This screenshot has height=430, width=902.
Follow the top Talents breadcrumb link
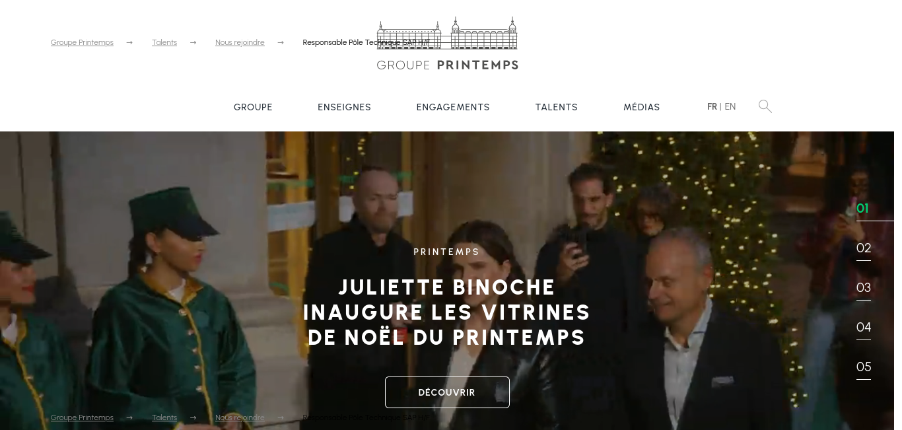tap(164, 42)
